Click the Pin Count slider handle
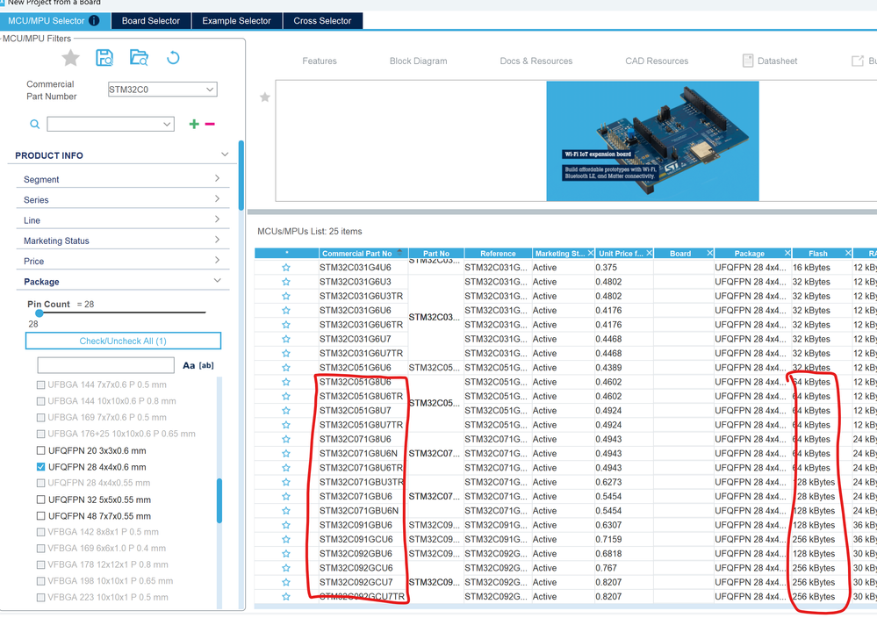 coord(40,313)
